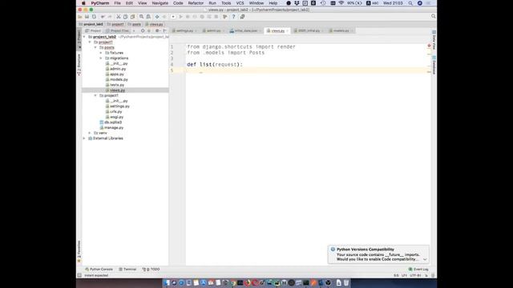The width and height of the screenshot is (513, 288).
Task: Collapse the inner project1 folder above settings.py
Action: [95, 96]
